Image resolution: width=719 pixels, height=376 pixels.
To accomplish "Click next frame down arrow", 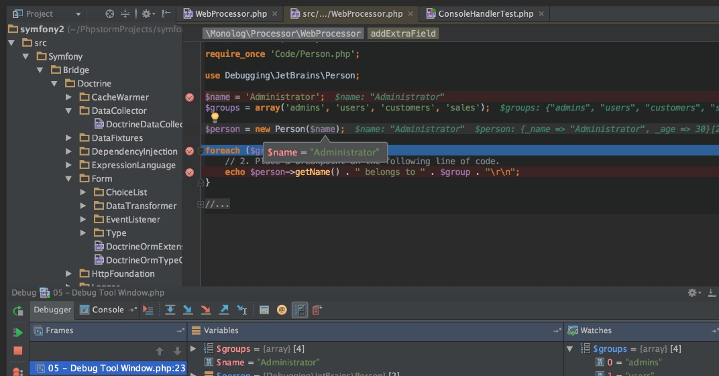I will point(177,351).
